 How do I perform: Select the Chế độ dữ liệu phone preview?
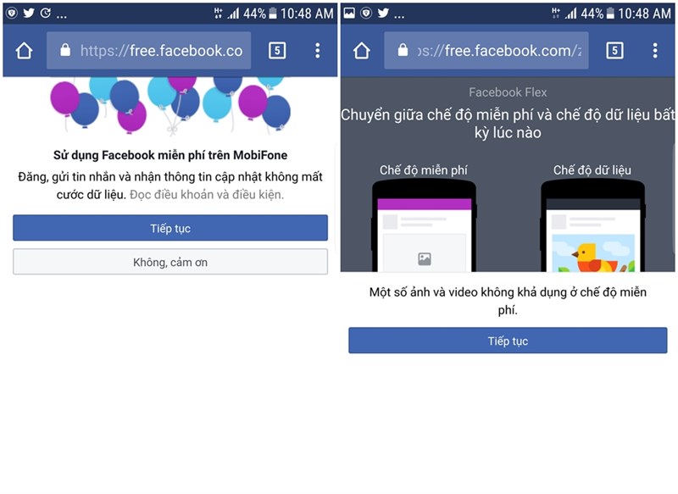point(592,225)
